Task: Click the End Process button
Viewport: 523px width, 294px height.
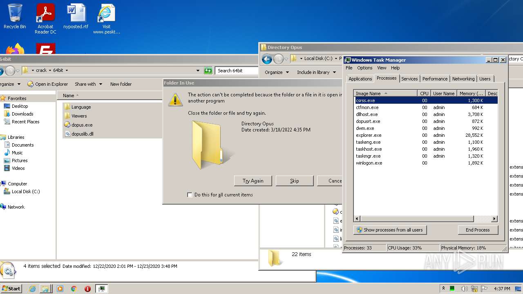Action: point(478,230)
